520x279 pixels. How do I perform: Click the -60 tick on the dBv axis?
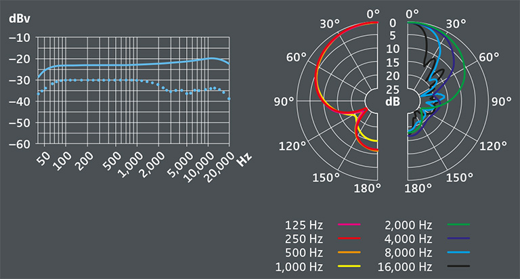pos(18,144)
